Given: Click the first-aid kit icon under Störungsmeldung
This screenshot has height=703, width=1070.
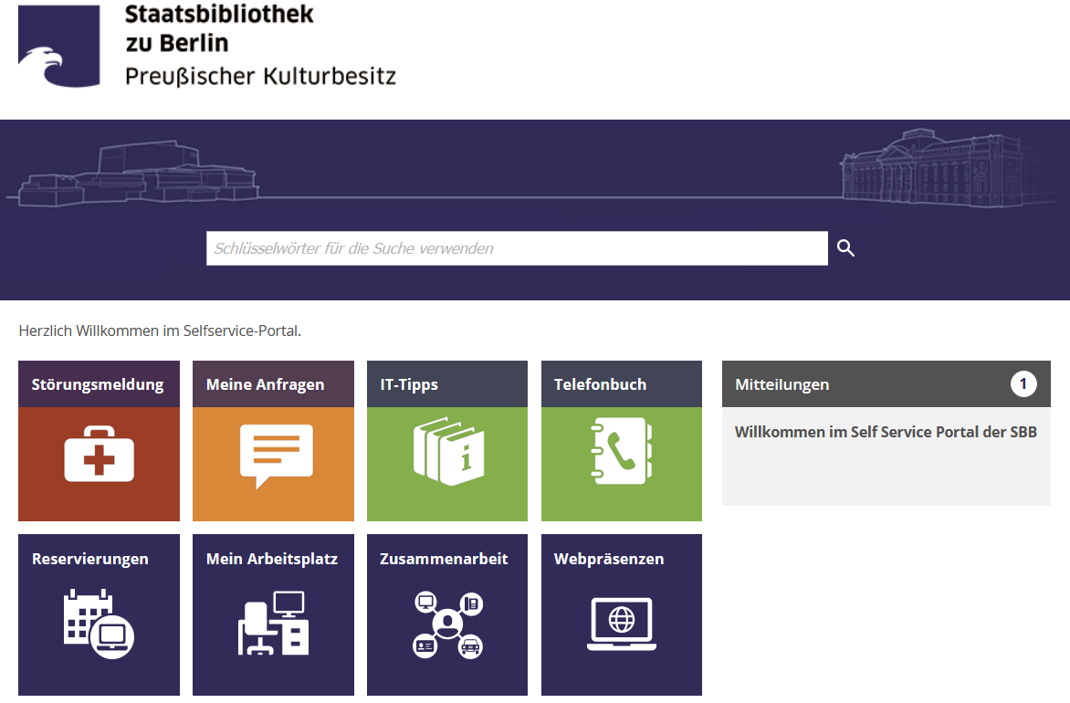Looking at the screenshot, I should pos(99,454).
